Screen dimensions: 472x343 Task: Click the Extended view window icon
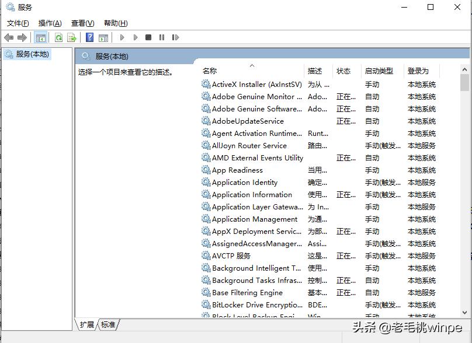tap(103, 37)
